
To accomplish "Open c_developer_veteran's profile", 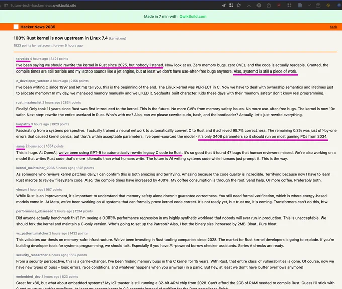I will [33, 81].
